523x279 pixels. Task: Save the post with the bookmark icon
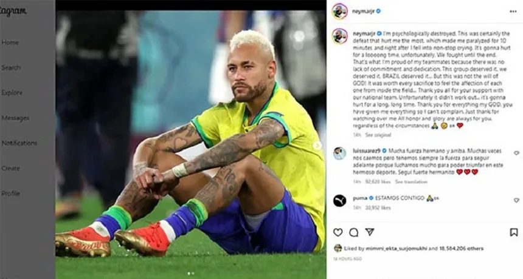[514, 232]
